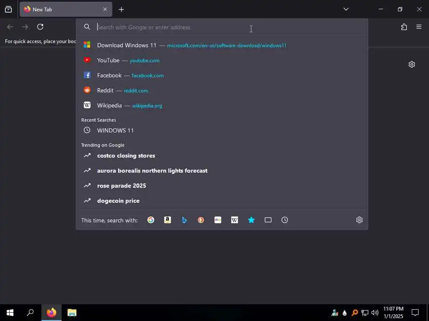Viewport: 429px width, 321px height.
Task: Expand the list all tabs chevron
Action: point(346,9)
